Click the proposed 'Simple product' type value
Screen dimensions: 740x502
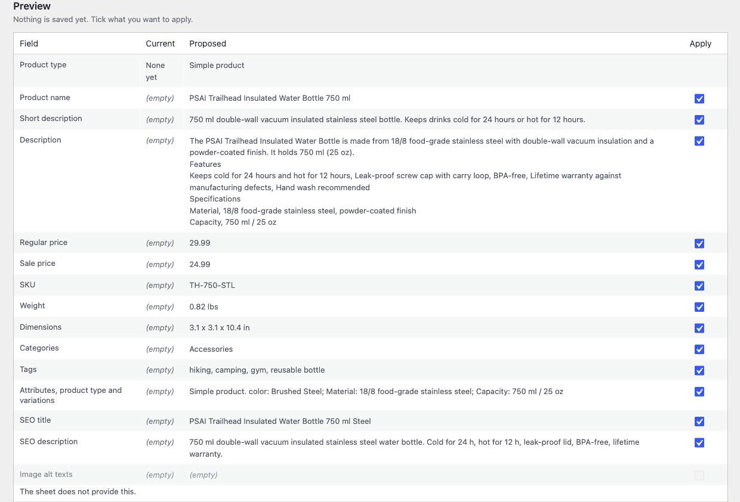217,66
